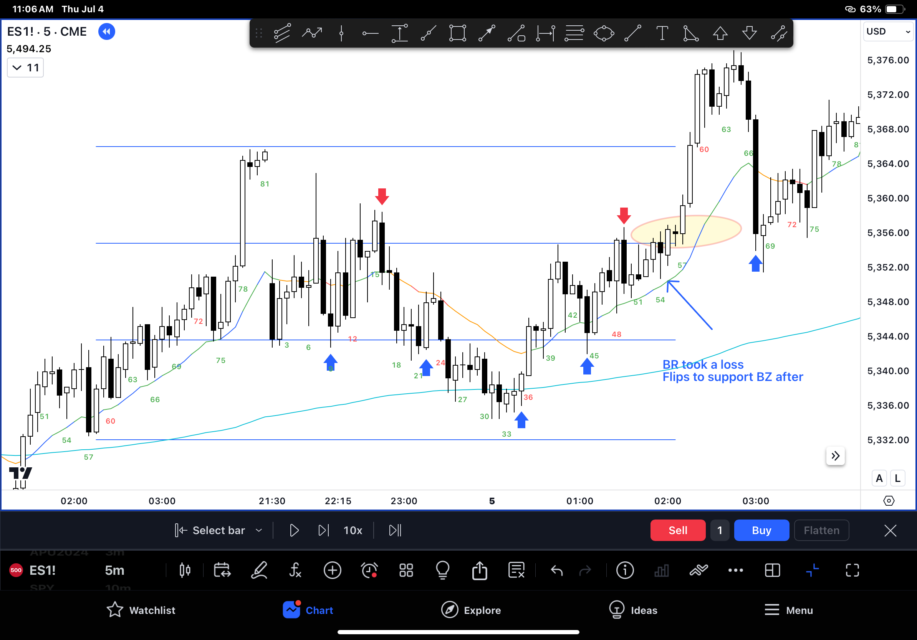
Task: Expand the indicators legend showing 11
Action: pyautogui.click(x=26, y=68)
